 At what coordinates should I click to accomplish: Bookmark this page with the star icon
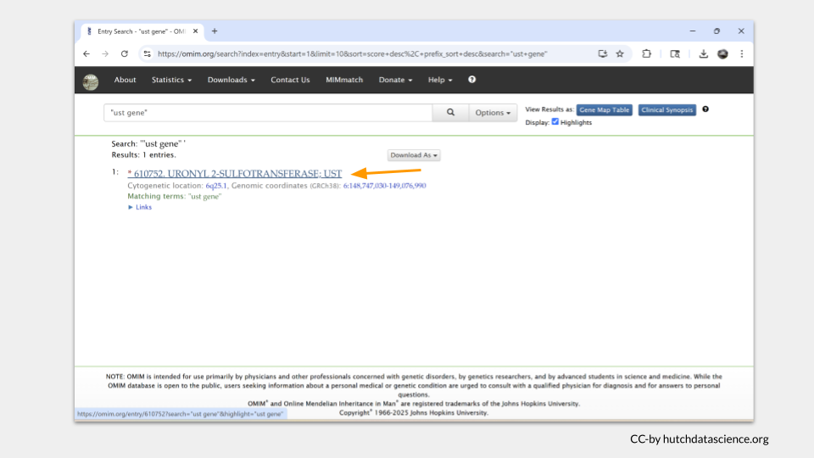pos(620,54)
